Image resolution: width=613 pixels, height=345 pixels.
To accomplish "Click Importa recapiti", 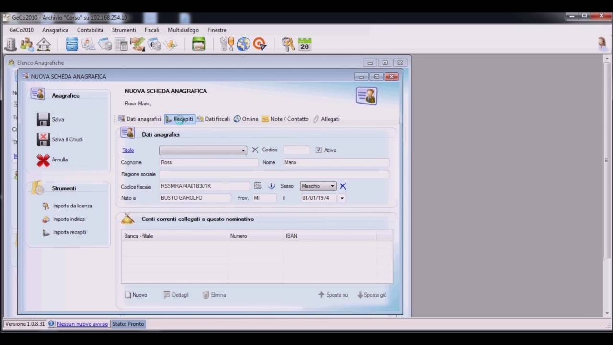I will point(64,232).
